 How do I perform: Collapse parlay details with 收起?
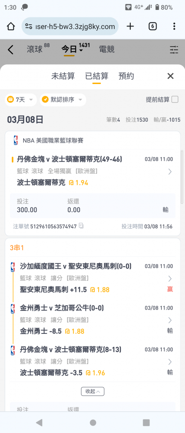pyautogui.click(x=93, y=391)
